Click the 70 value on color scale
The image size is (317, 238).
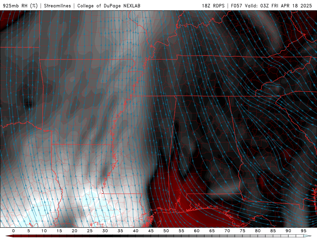(227, 231)
